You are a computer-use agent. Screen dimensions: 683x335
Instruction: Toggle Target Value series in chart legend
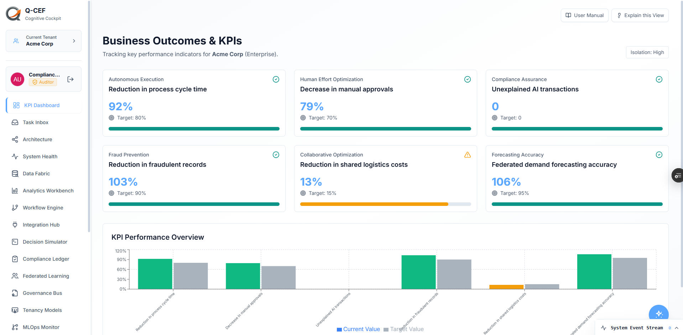coord(403,329)
